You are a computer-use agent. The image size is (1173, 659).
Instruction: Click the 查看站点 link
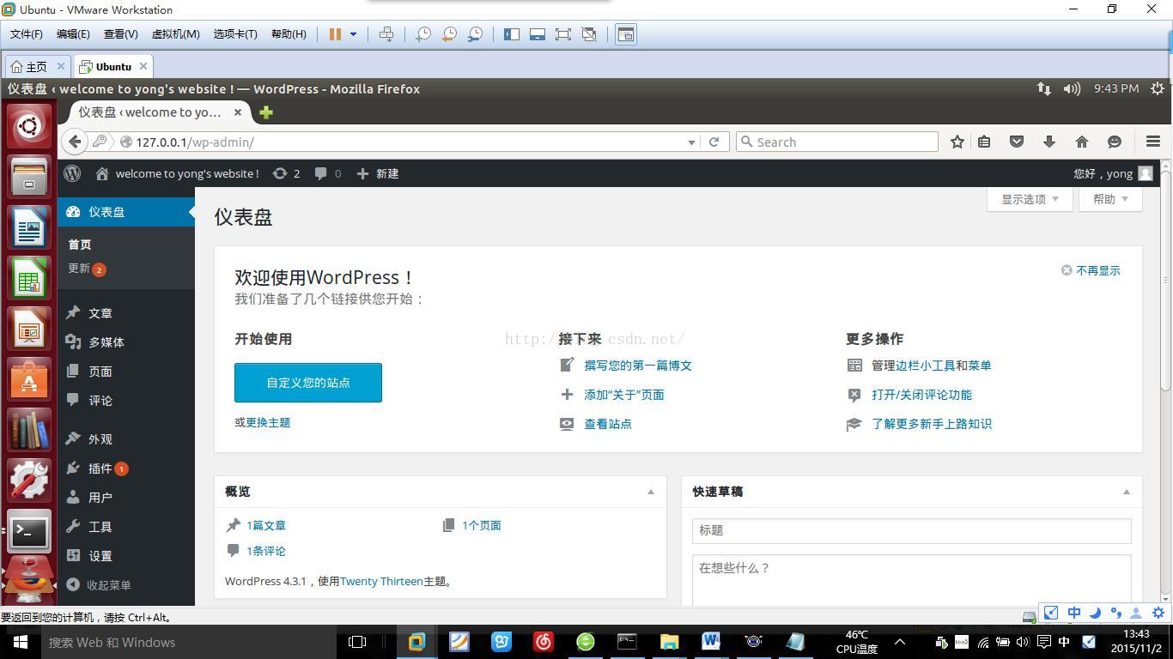point(608,424)
